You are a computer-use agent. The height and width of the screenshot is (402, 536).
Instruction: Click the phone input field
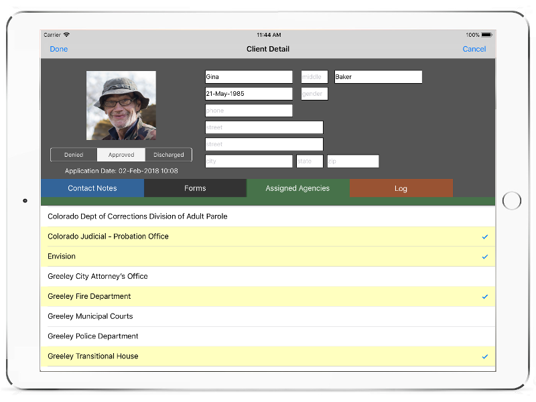[249, 111]
